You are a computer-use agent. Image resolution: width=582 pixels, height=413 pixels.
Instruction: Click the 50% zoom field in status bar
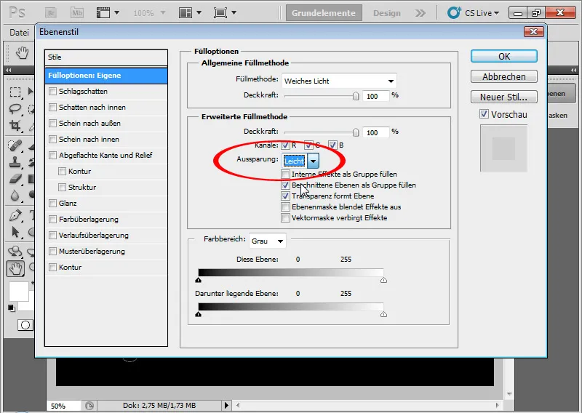(x=63, y=406)
